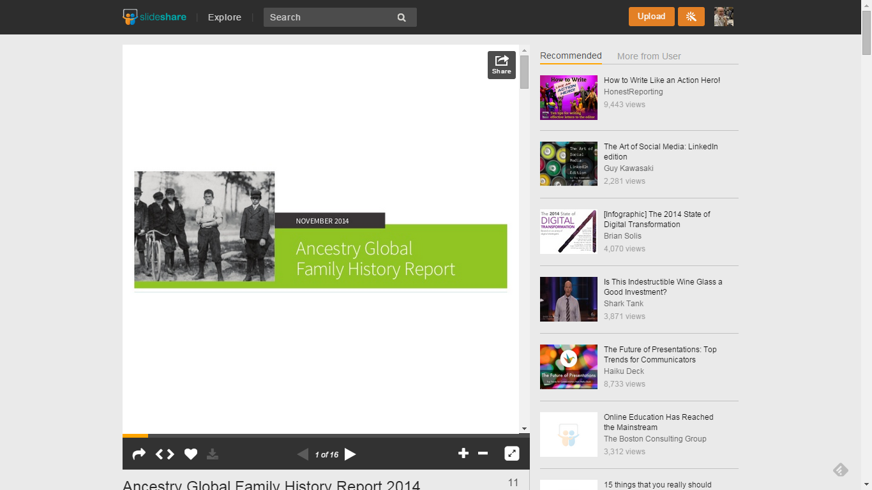Screen dimensions: 872x490
Task: Open 'The Future of Presentations' title link
Action: click(660, 355)
